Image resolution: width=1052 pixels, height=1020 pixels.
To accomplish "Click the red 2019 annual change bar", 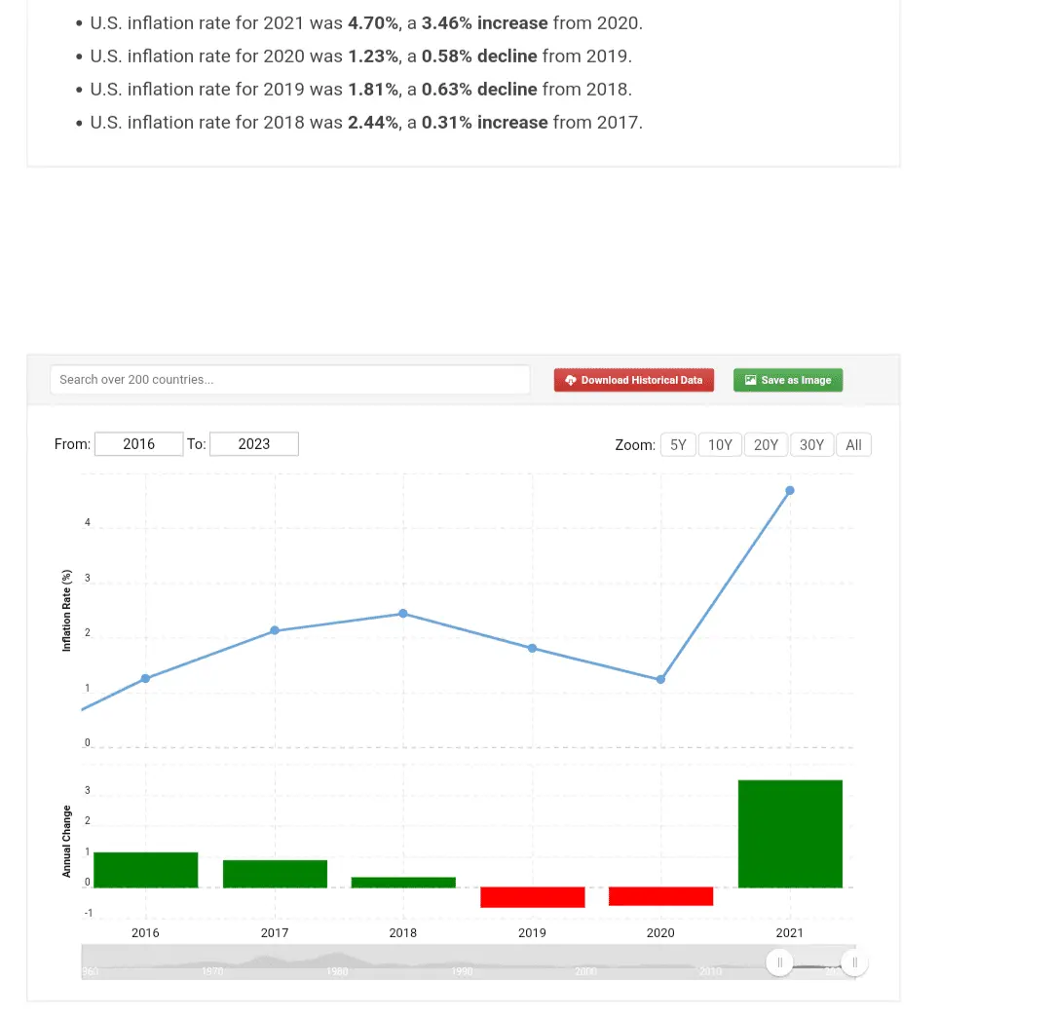I will click(533, 897).
